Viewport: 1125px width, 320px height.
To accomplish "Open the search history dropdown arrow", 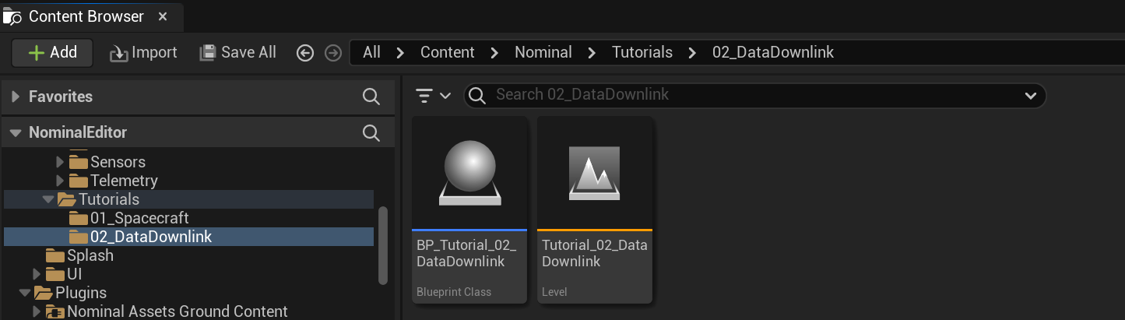I will point(1031,96).
